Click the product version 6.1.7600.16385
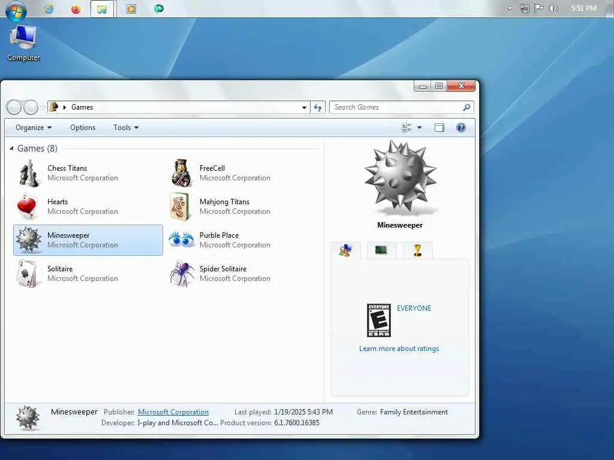614x460 pixels. pos(297,423)
